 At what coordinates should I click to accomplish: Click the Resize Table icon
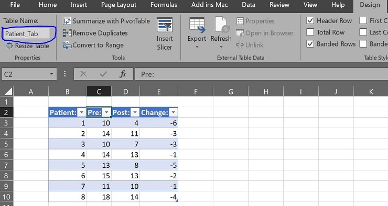click(x=9, y=45)
